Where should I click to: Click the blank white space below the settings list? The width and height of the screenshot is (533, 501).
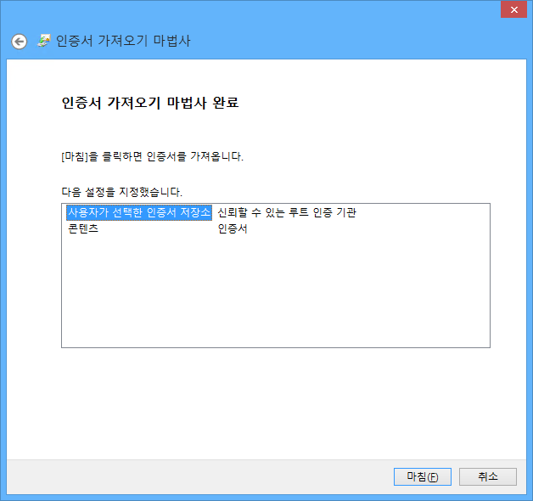coord(276,399)
